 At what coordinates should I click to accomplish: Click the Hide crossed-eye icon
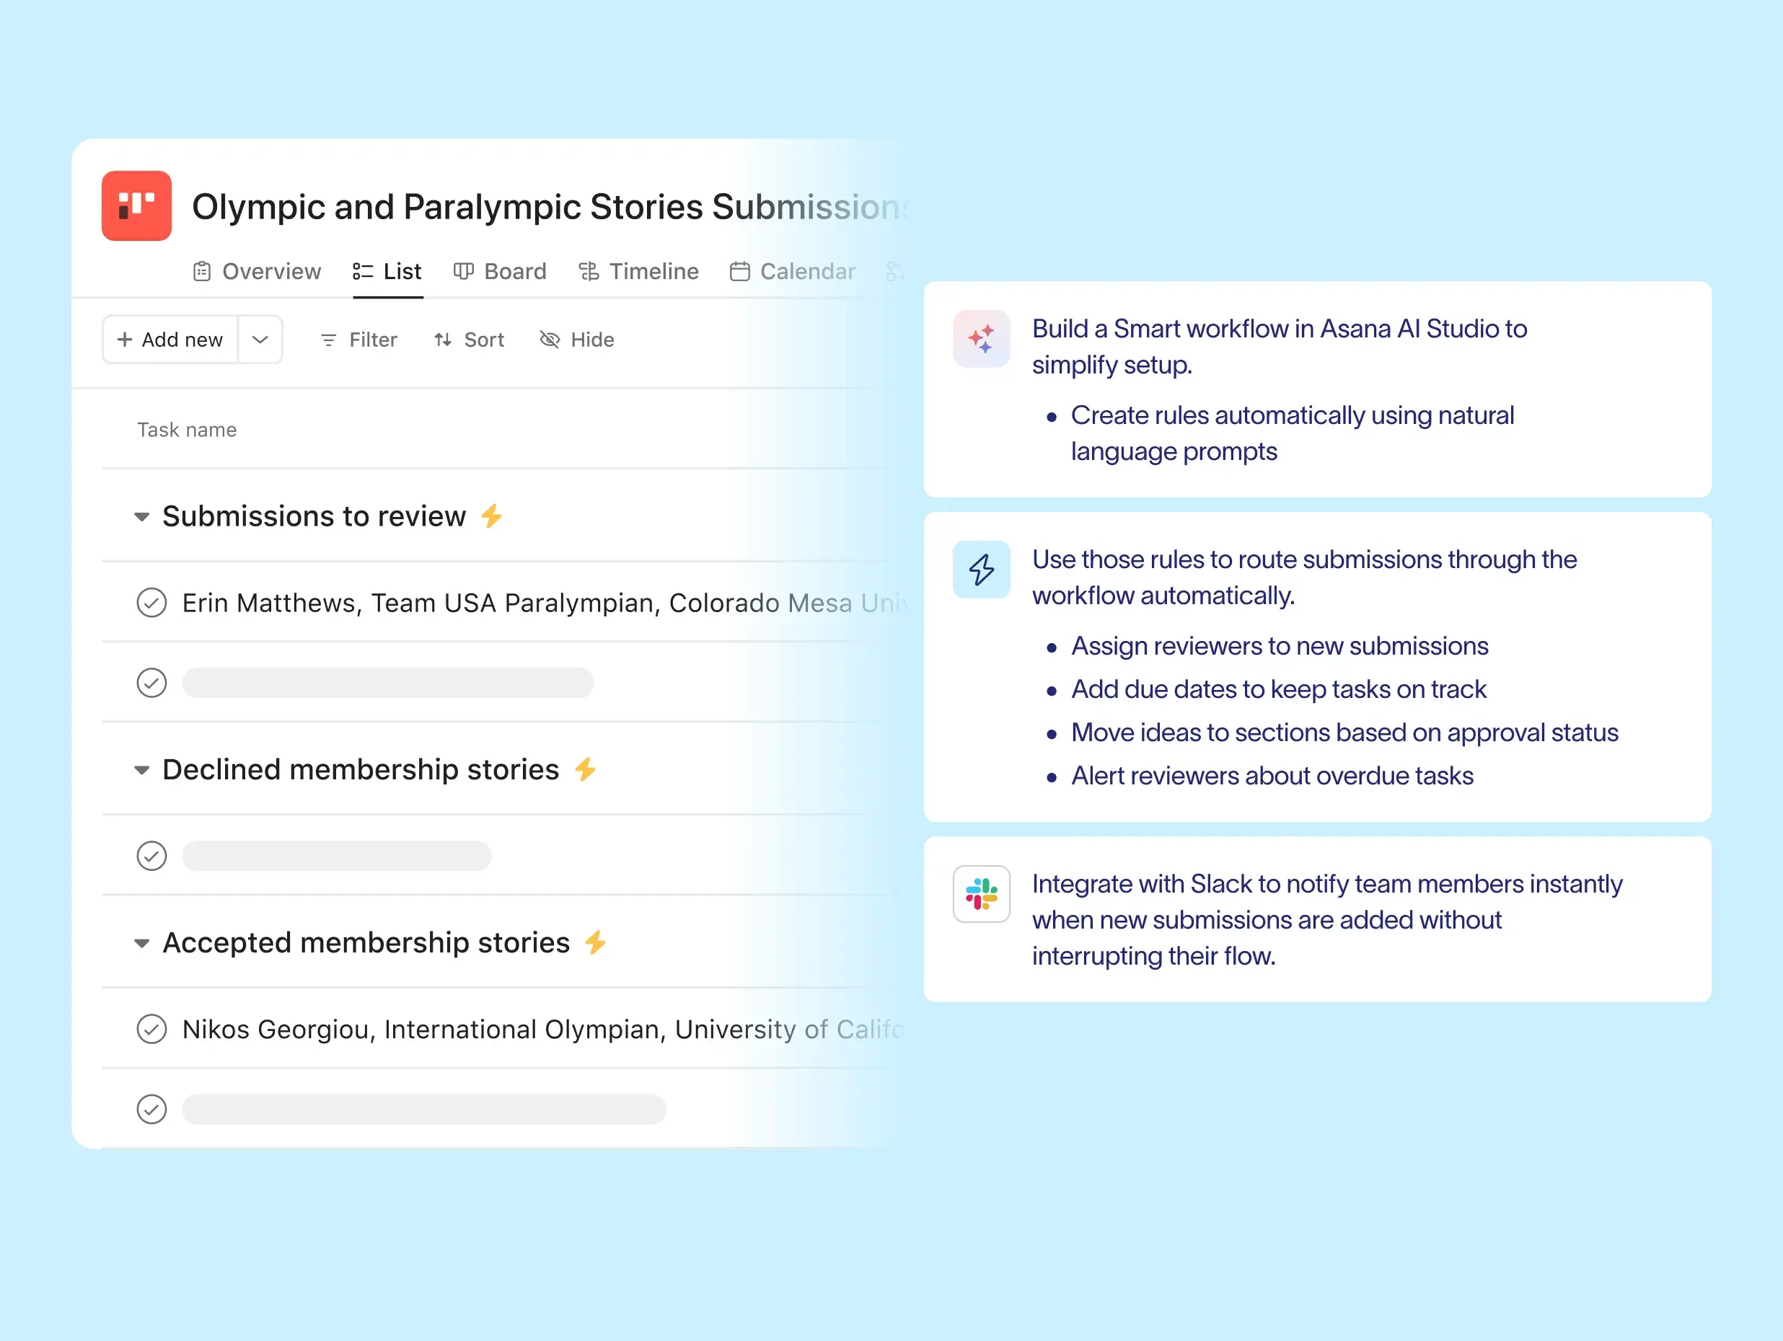click(550, 340)
